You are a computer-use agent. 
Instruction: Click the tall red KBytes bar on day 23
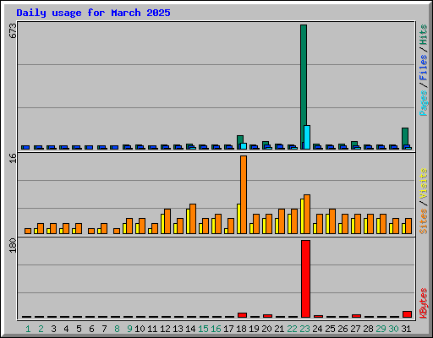(x=305, y=279)
